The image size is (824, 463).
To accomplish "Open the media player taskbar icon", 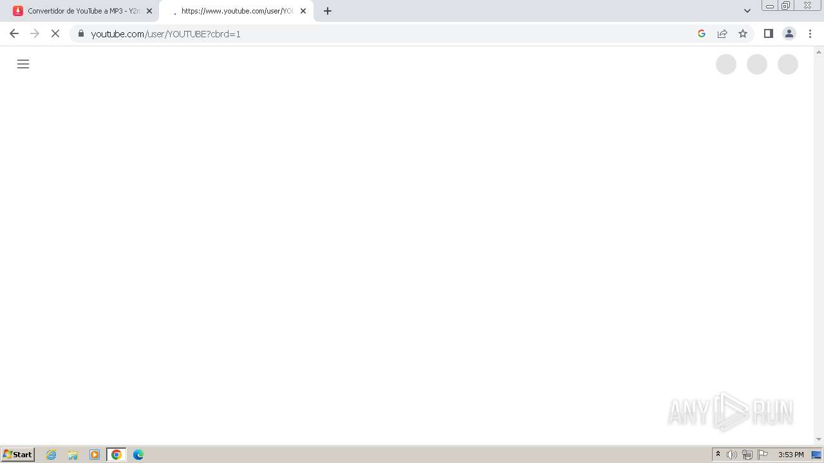I will pyautogui.click(x=95, y=455).
